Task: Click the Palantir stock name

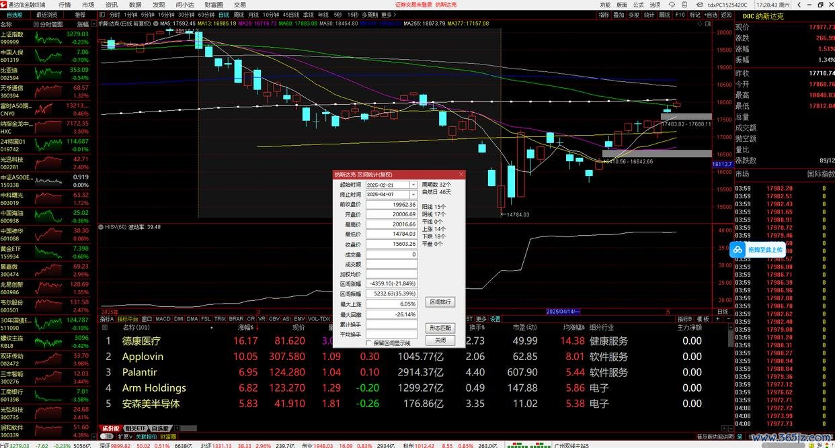Action: [139, 372]
